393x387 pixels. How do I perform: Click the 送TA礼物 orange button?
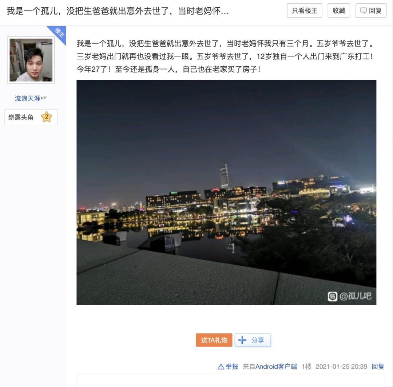click(x=214, y=340)
